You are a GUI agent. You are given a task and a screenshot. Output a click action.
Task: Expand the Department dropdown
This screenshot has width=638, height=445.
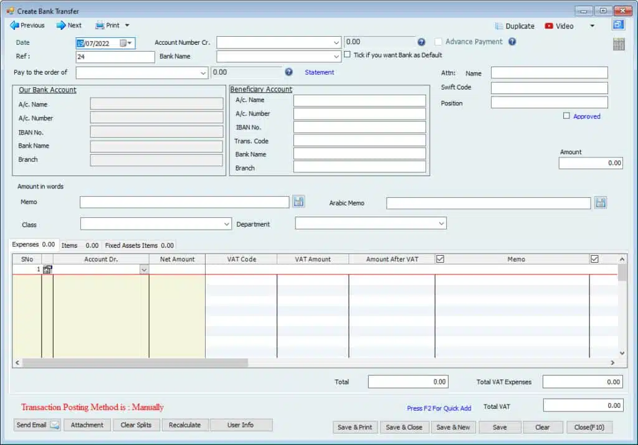pos(441,223)
